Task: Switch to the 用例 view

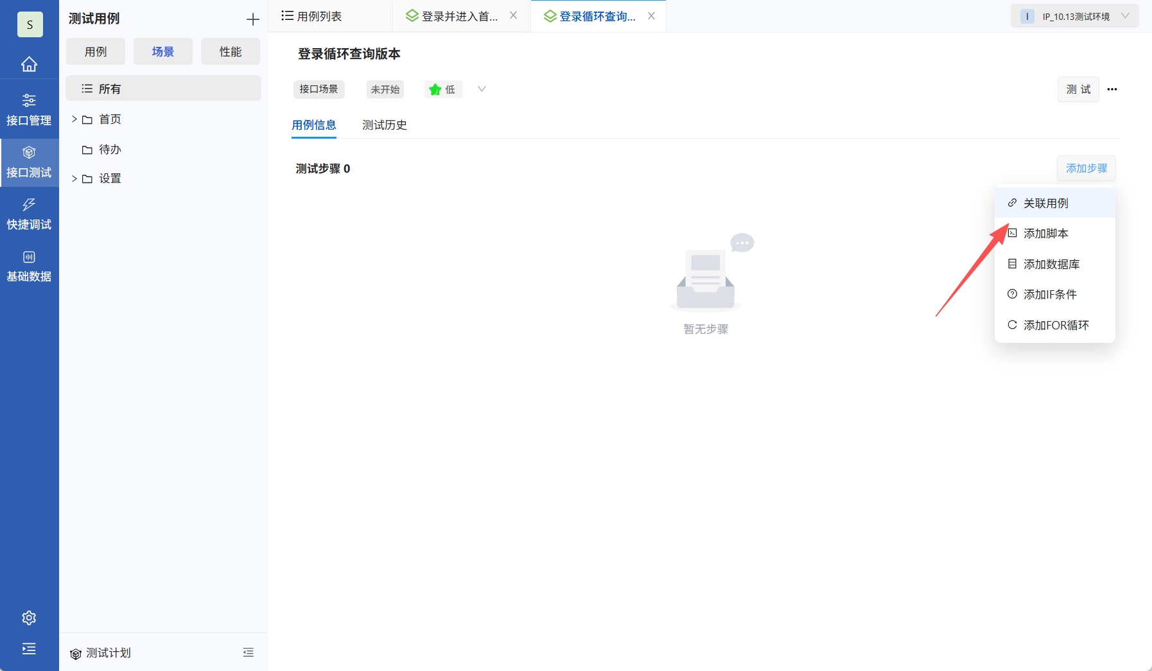Action: coord(95,51)
